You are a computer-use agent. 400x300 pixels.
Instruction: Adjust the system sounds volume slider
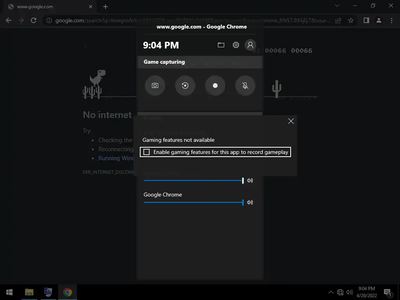194,180
